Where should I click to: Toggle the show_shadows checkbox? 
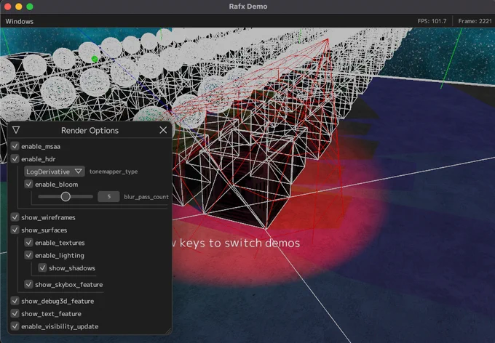43,267
